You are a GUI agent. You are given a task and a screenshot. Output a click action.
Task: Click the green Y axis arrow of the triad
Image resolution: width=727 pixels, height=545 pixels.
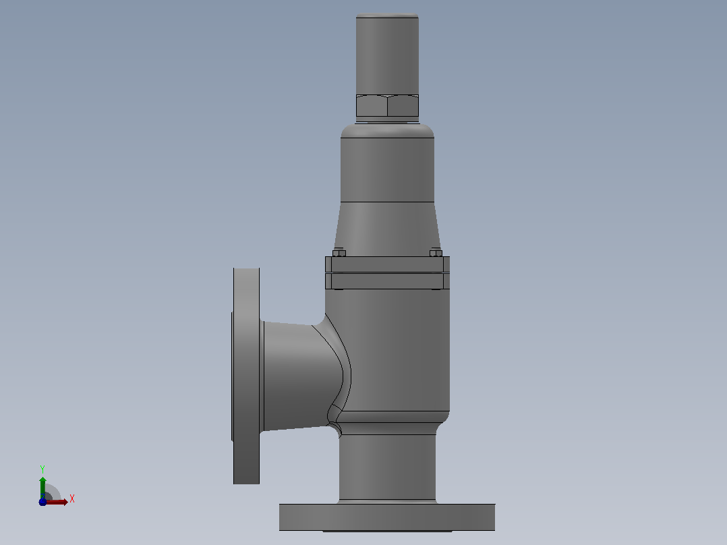point(42,488)
